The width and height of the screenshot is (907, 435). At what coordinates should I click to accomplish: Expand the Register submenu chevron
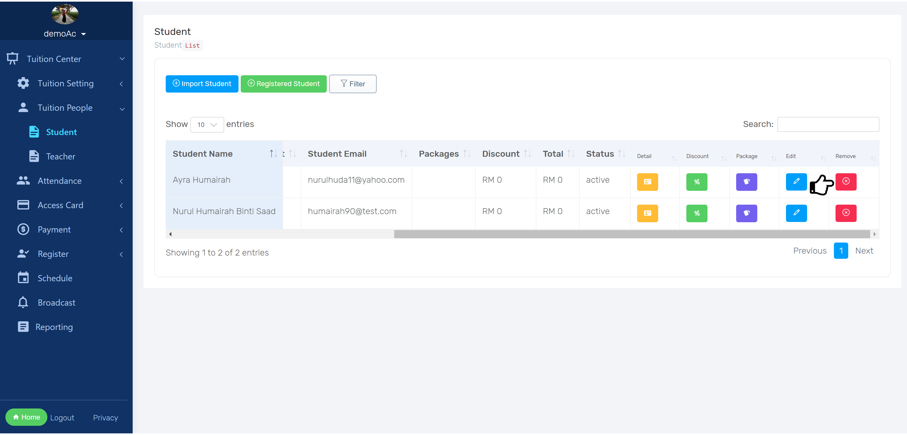click(121, 254)
